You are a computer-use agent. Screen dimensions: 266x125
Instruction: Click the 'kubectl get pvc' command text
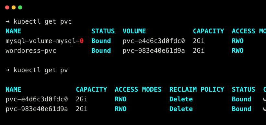[x=42, y=22]
